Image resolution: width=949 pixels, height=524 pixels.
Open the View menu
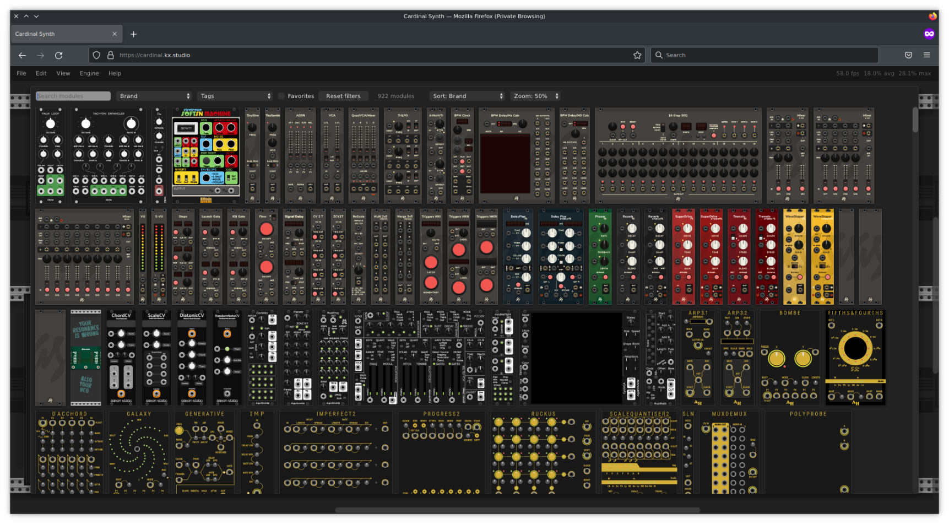point(63,73)
